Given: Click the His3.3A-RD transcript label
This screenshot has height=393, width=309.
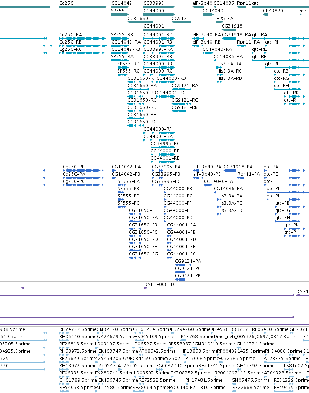Looking at the screenshot, I should (x=229, y=78).
